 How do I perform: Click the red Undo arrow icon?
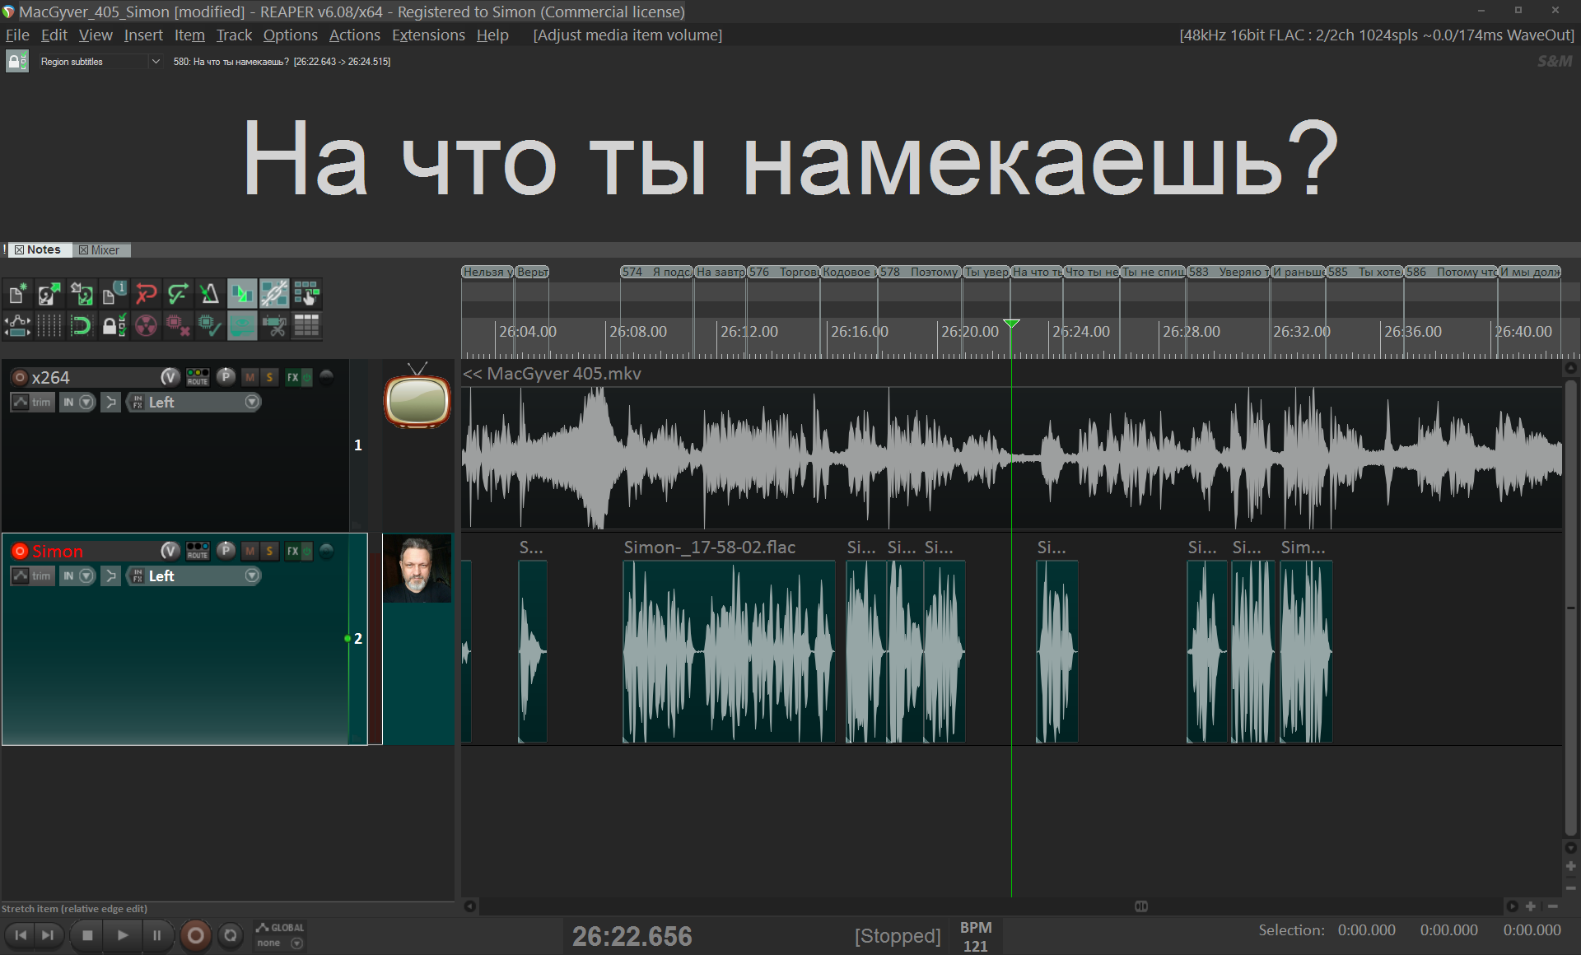[146, 294]
